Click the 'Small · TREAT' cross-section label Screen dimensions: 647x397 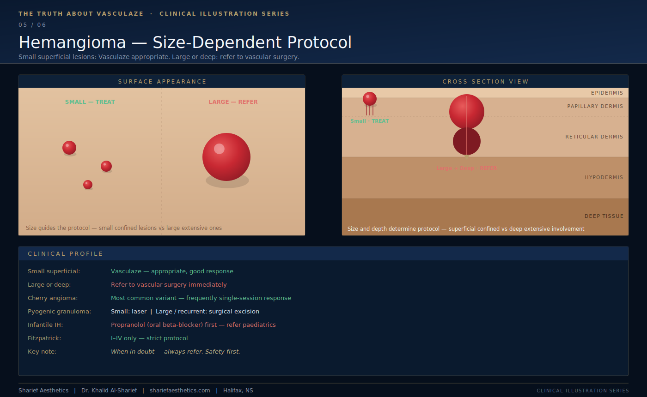370,121
